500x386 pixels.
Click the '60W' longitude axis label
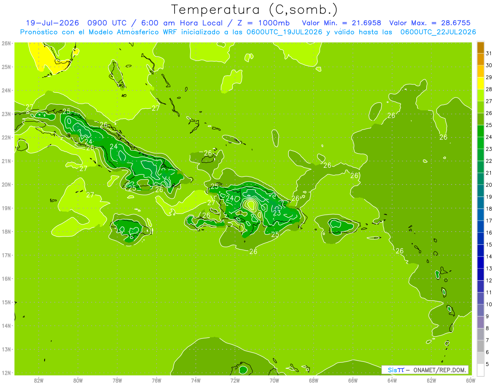click(470, 380)
